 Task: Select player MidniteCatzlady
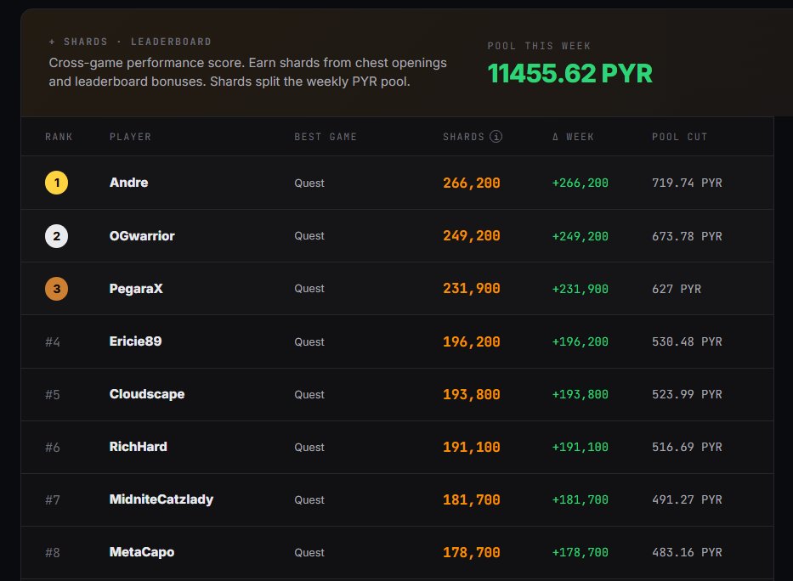161,499
